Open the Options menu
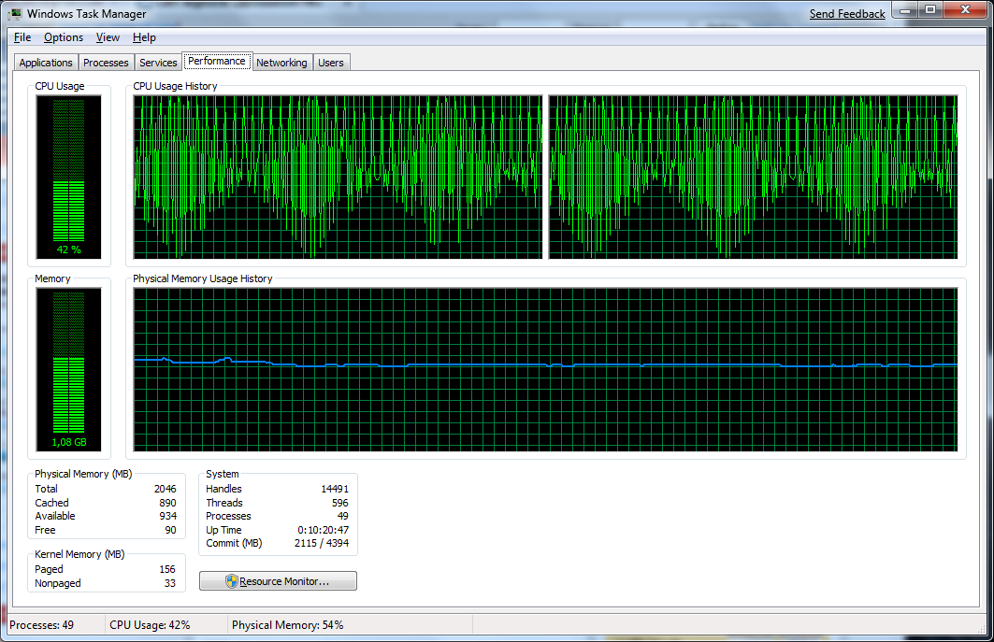The width and height of the screenshot is (994, 642). click(x=64, y=37)
